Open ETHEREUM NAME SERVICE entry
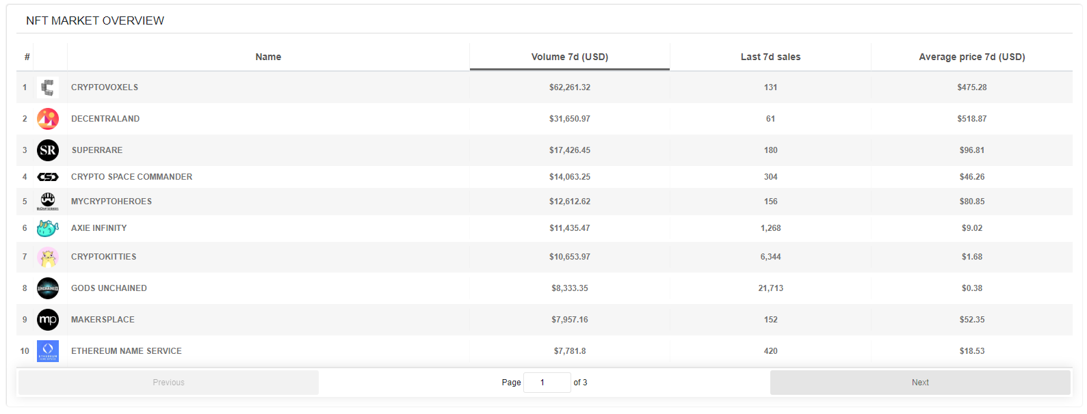The height and width of the screenshot is (414, 1087). [x=127, y=351]
